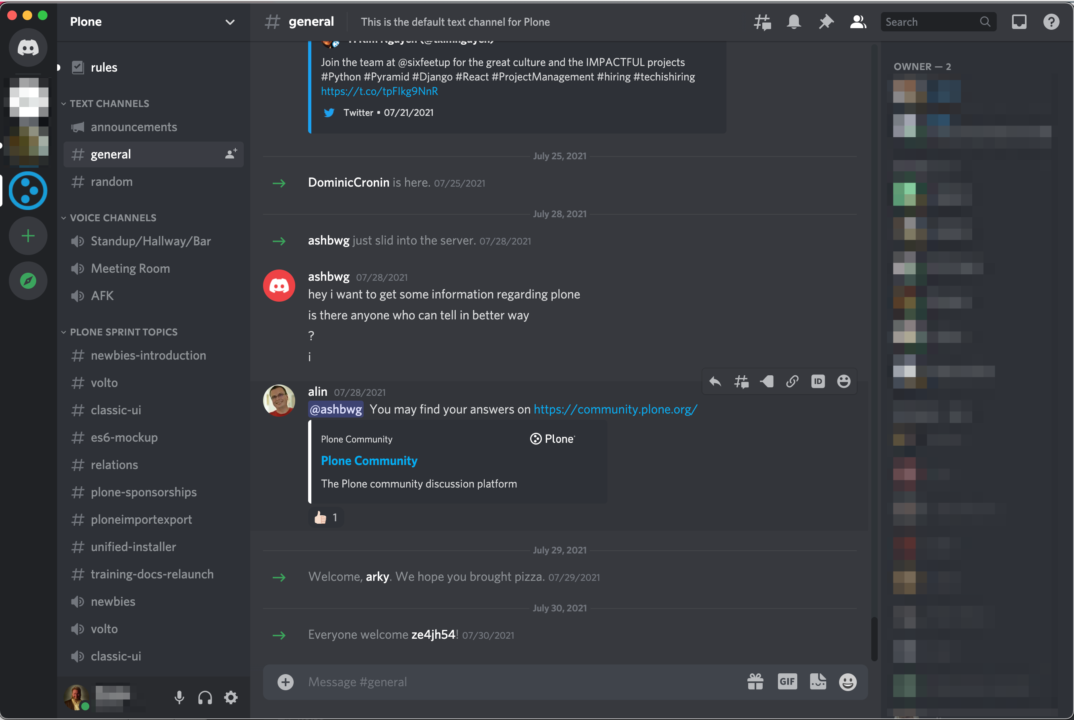The width and height of the screenshot is (1074, 720).
Task: Select the #random text channel
Action: pos(112,181)
